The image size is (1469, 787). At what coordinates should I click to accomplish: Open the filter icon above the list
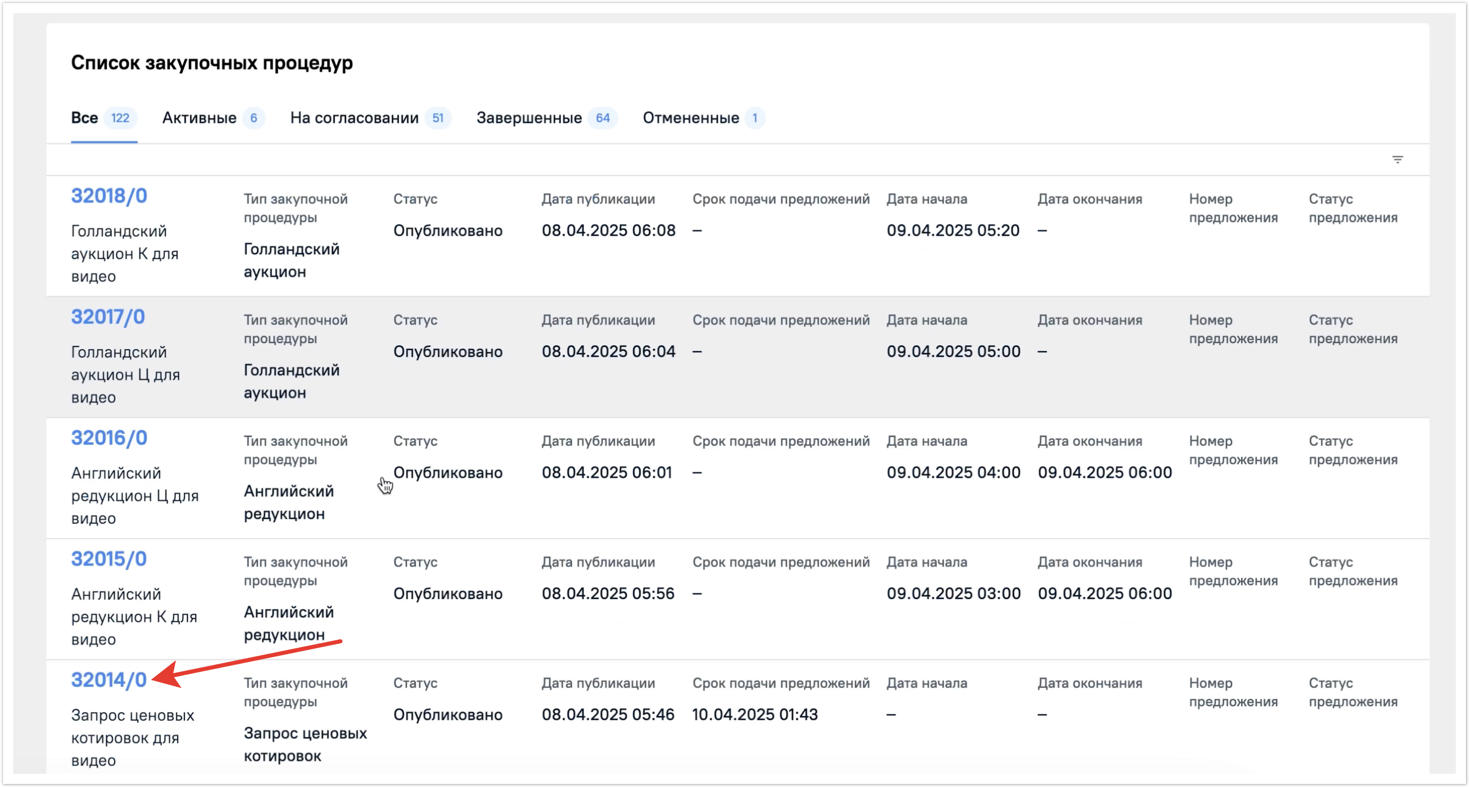click(1397, 159)
